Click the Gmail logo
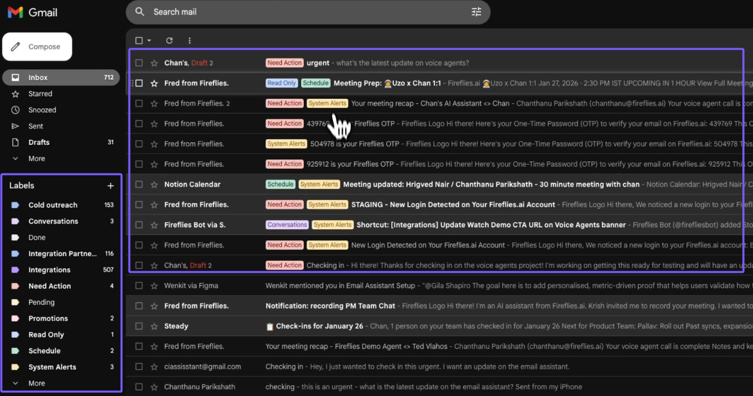Image resolution: width=753 pixels, height=396 pixels. (x=32, y=12)
